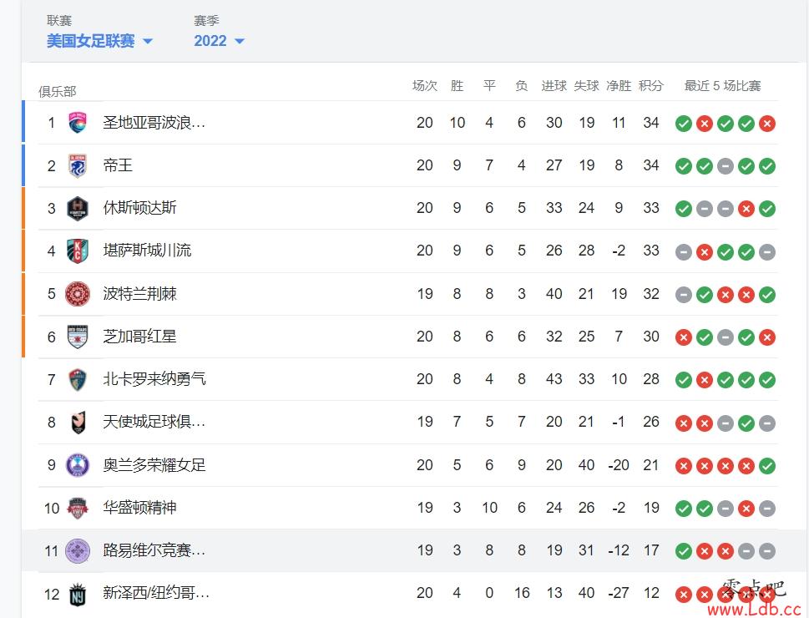Click the Portland Thorns red rose logo

point(78,294)
